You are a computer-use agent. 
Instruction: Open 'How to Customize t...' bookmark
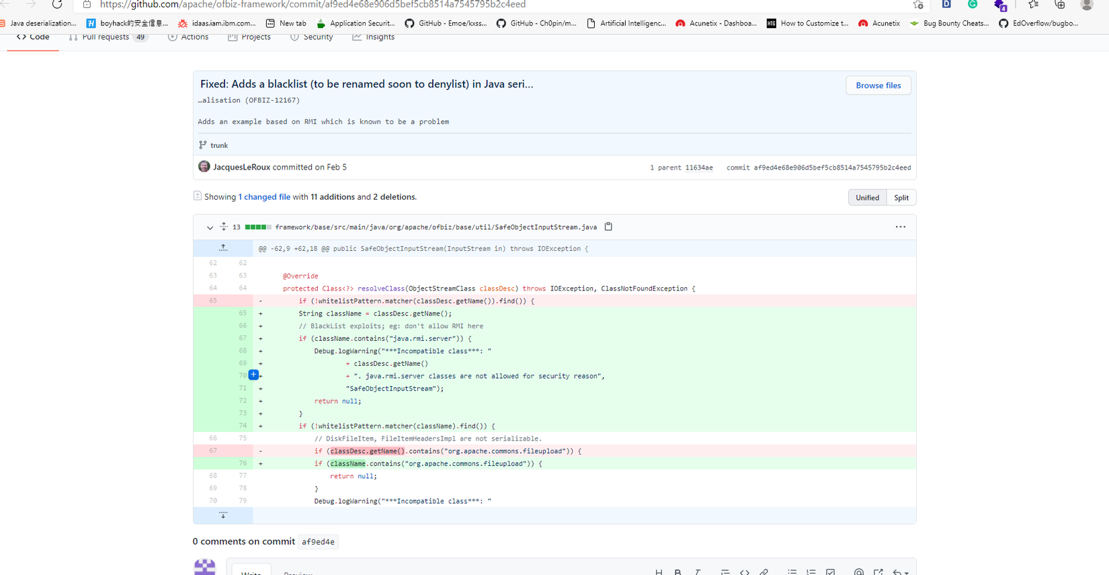807,23
